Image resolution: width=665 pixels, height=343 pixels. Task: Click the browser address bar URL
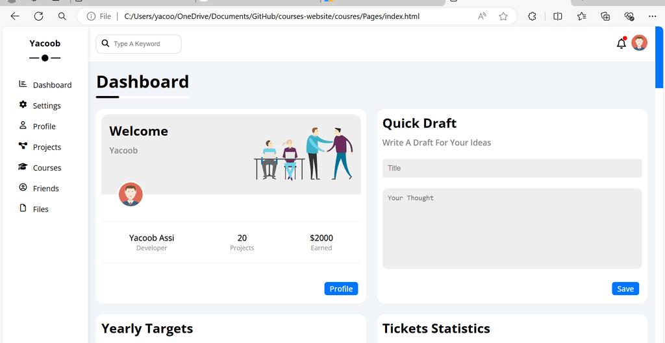[272, 16]
